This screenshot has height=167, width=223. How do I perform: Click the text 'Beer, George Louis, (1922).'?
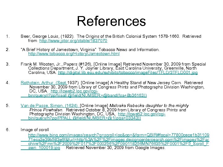[47, 36]
